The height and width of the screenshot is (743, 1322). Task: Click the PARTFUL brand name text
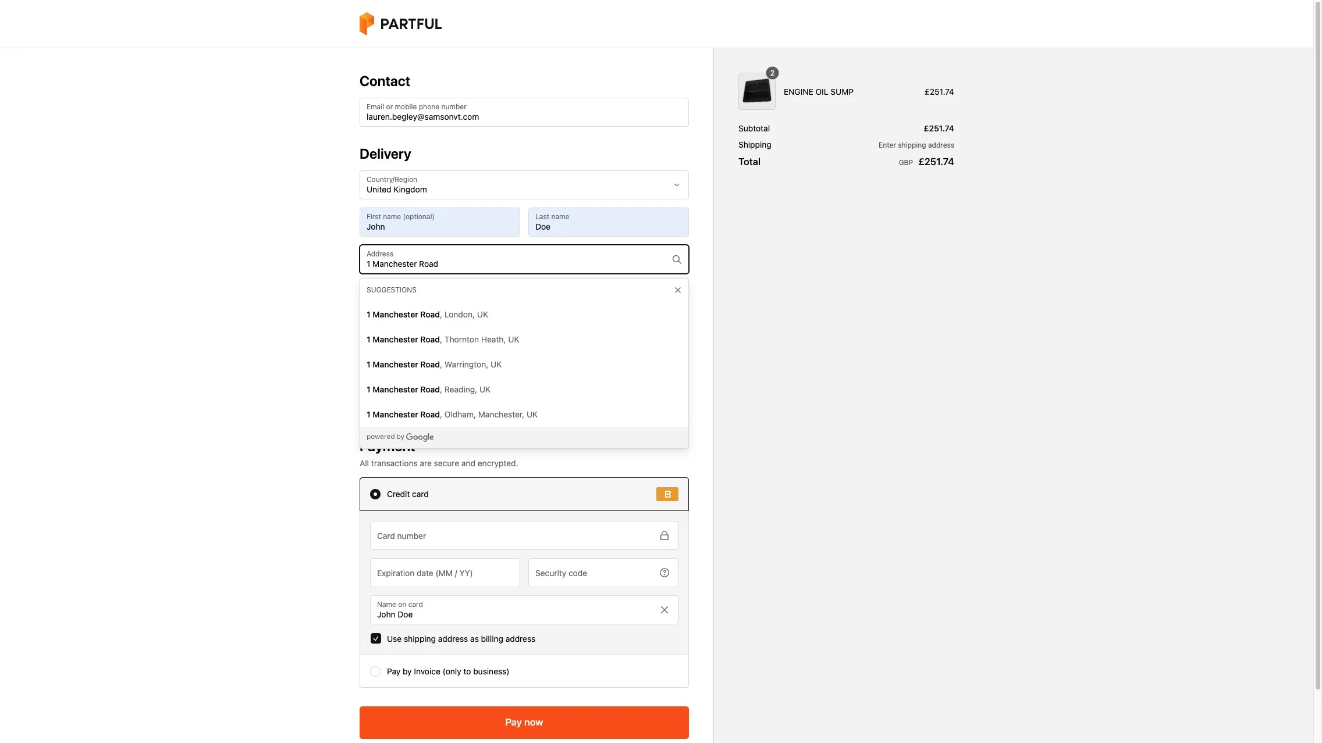411,24
